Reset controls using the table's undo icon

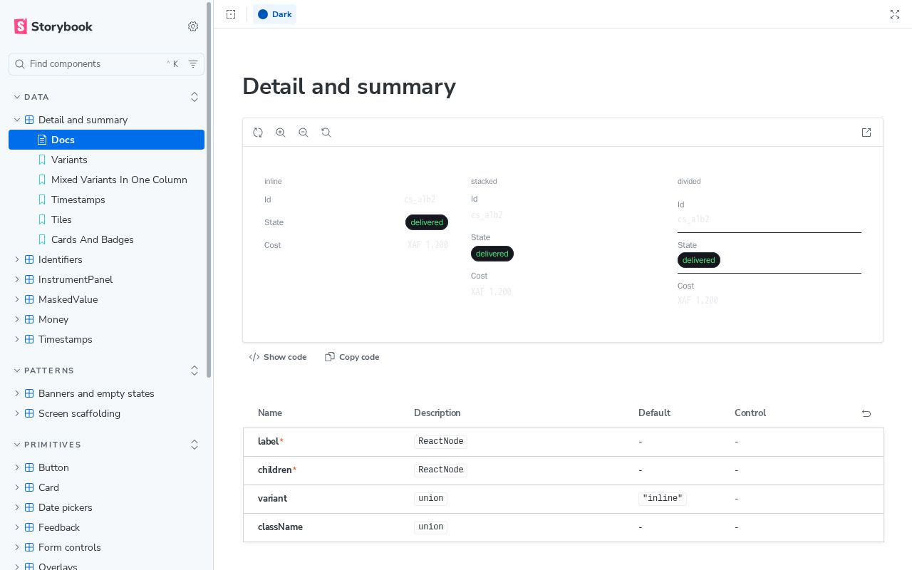(x=866, y=413)
